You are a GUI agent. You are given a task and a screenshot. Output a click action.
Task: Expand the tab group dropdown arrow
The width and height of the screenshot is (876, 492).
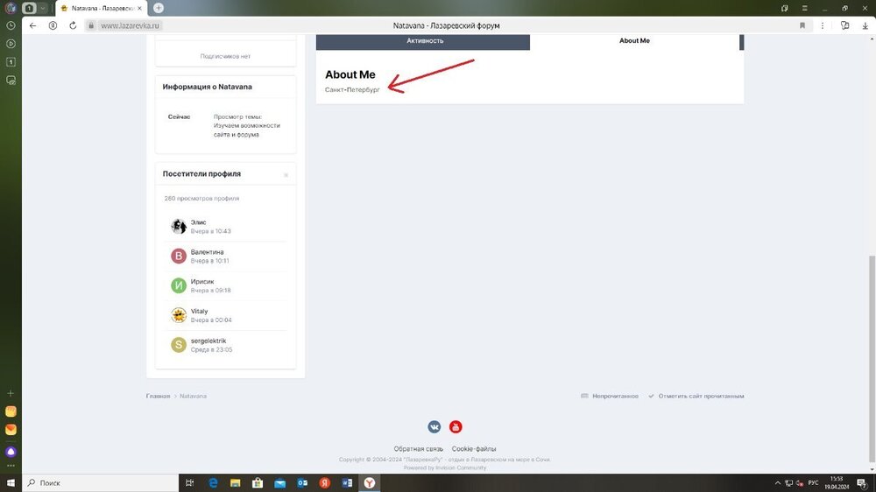click(x=43, y=8)
